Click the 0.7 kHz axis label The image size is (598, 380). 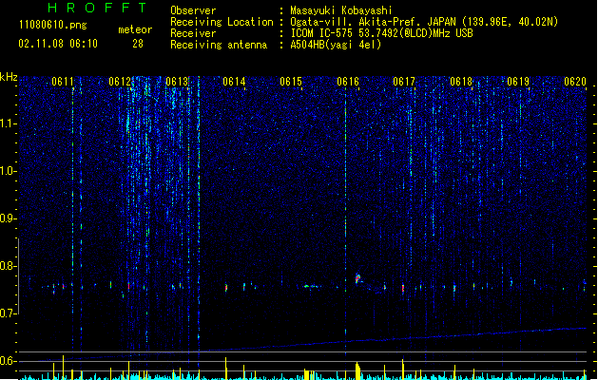click(x=8, y=313)
